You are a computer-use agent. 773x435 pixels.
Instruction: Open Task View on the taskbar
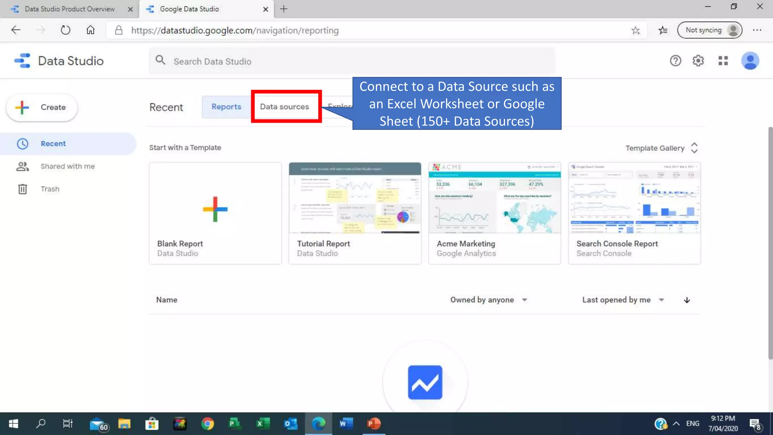pyautogui.click(x=68, y=424)
